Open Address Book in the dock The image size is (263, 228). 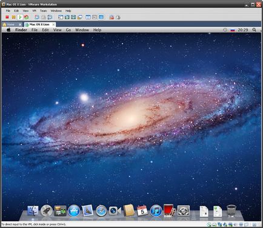click(128, 210)
